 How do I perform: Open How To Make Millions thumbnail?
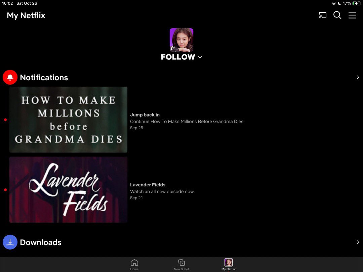(68, 120)
